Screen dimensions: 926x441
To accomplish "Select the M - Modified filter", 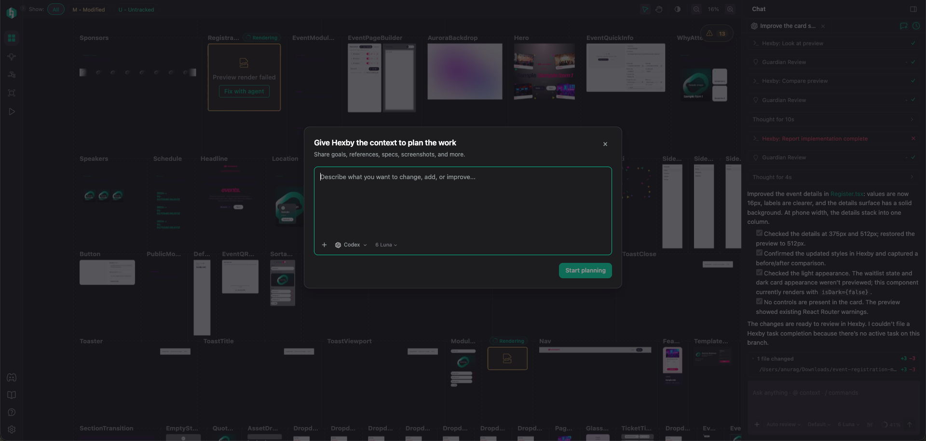I will (x=89, y=10).
